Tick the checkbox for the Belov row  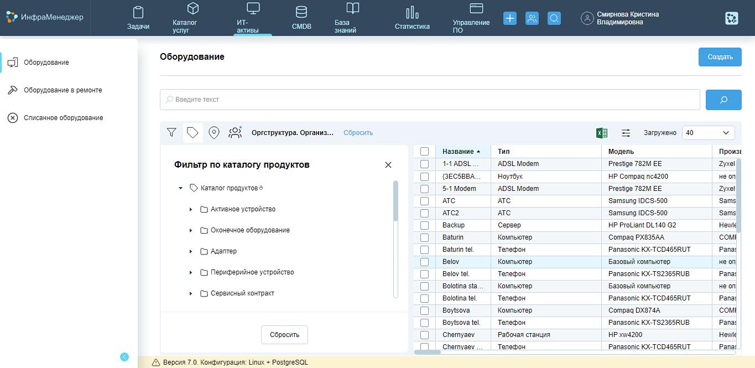pyautogui.click(x=424, y=262)
